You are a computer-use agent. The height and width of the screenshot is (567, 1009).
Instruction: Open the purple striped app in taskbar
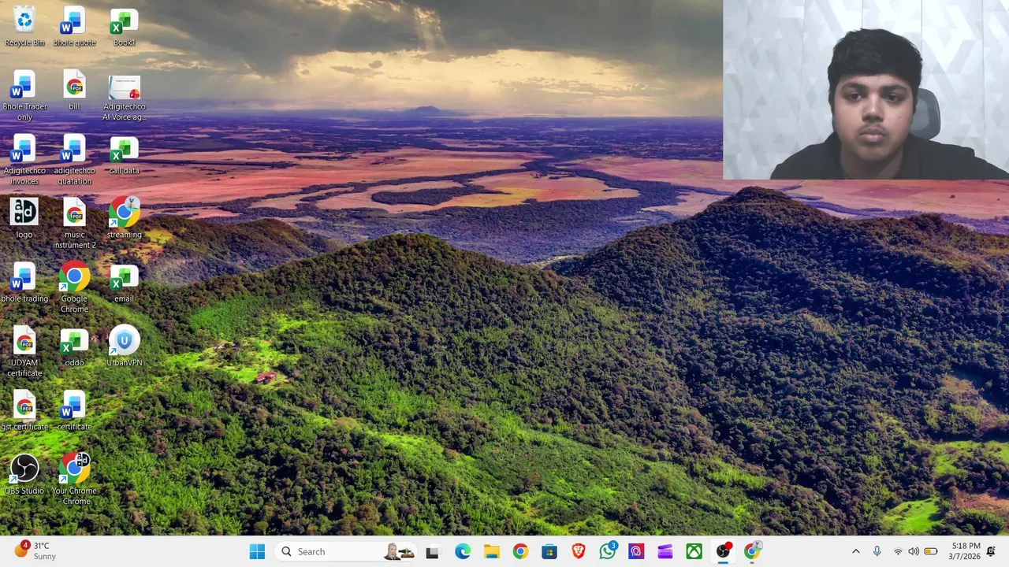point(665,551)
